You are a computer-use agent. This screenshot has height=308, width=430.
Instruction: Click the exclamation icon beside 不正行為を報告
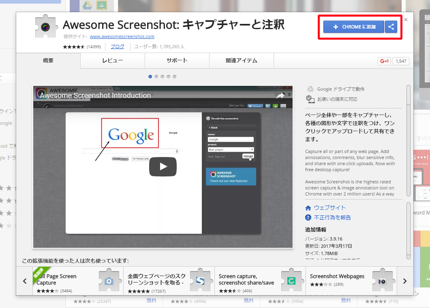[x=308, y=217]
